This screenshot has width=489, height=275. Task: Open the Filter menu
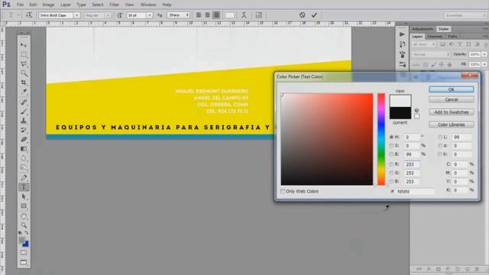[114, 5]
